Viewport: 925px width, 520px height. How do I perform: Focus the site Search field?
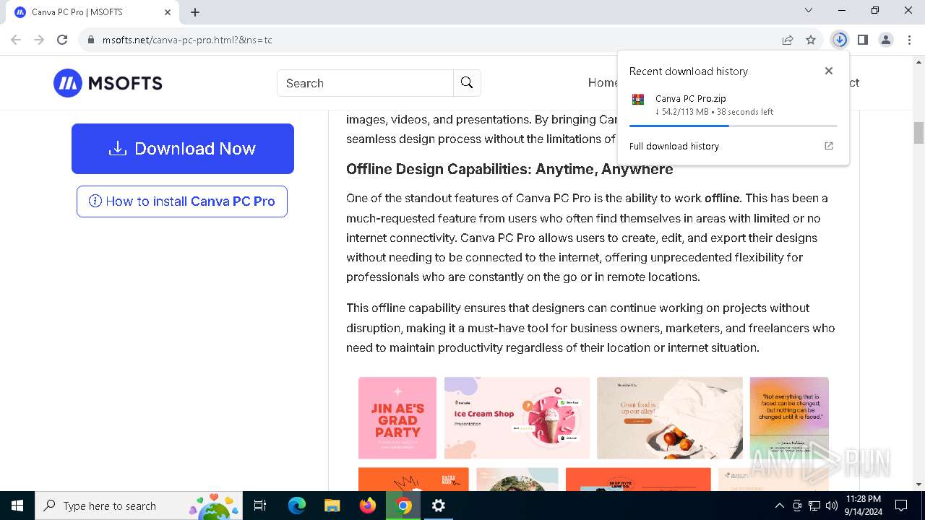pyautogui.click(x=365, y=83)
